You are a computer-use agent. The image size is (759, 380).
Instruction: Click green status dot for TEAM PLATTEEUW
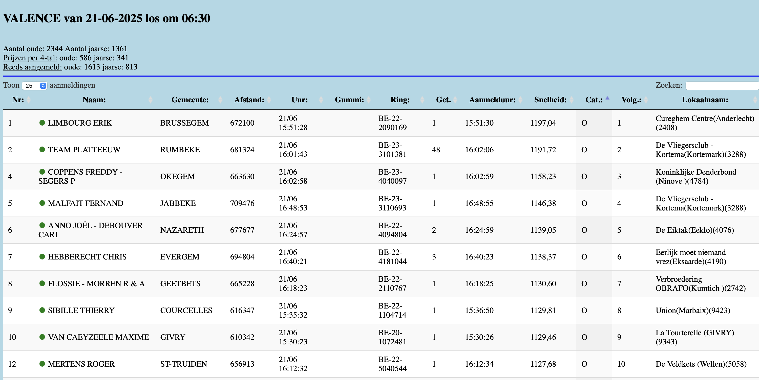[42, 150]
